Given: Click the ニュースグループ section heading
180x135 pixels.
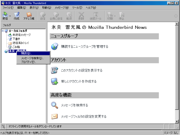Looking at the screenshot, I should [104, 36].
